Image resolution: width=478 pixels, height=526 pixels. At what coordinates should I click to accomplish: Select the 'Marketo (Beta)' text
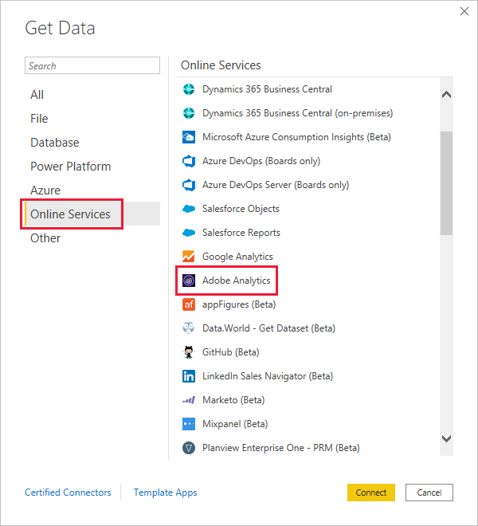(x=233, y=400)
